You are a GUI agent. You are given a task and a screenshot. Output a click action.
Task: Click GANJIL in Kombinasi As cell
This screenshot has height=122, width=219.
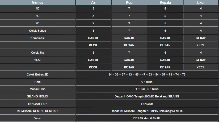93,38
